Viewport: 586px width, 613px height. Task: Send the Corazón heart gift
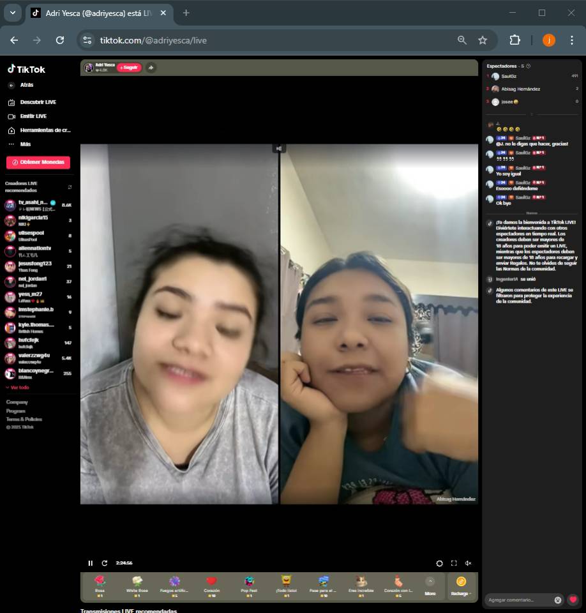211,584
